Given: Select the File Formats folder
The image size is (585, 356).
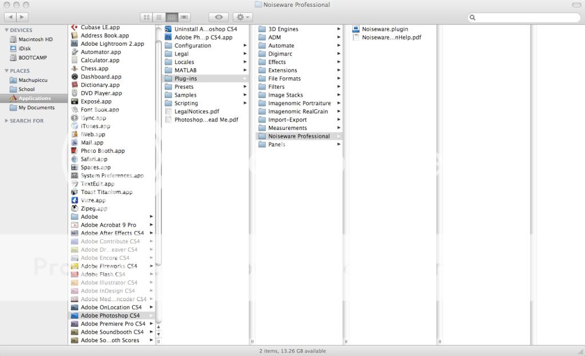Looking at the screenshot, I should [x=299, y=78].
